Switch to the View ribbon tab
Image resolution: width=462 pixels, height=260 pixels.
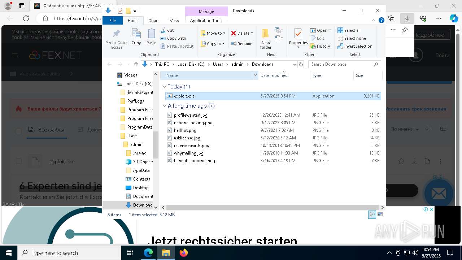[174, 21]
